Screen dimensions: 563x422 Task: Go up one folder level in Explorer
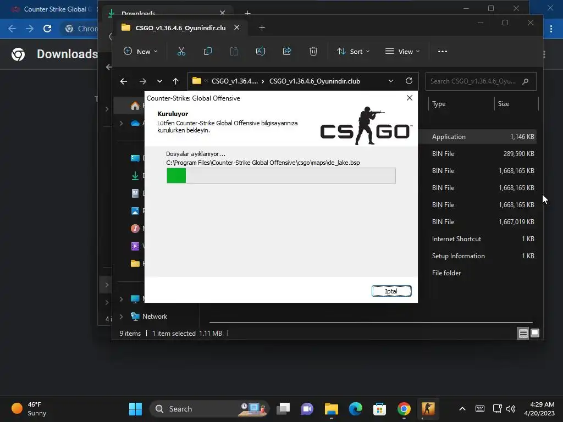tap(175, 81)
